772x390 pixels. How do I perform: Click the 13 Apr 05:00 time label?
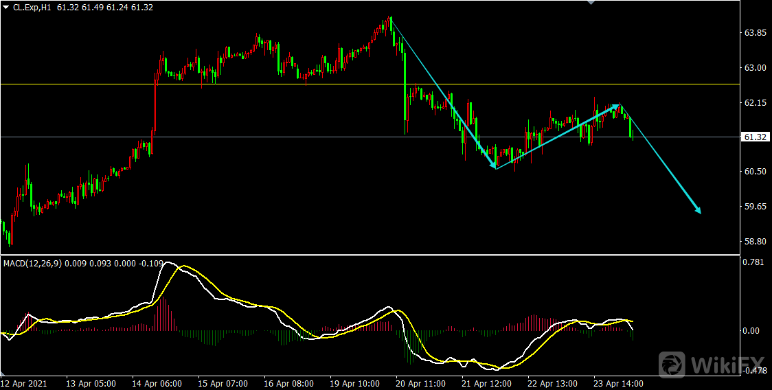click(x=91, y=383)
